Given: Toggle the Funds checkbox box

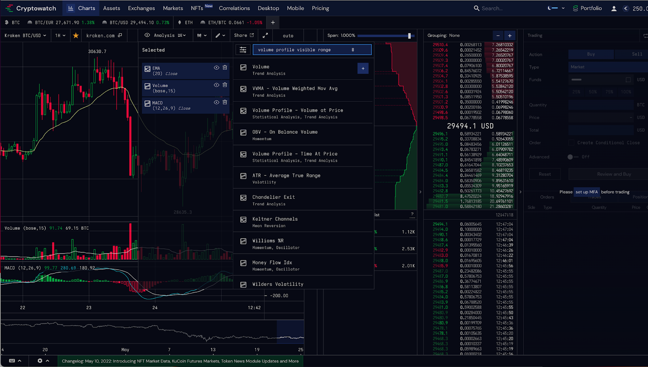Looking at the screenshot, I should [x=628, y=80].
